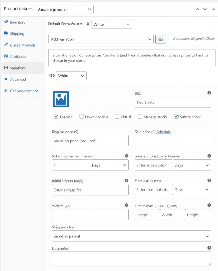This screenshot has width=218, height=271.
Task: Click the help icon next to Dimensions
Action: pyautogui.click(x=209, y=205)
